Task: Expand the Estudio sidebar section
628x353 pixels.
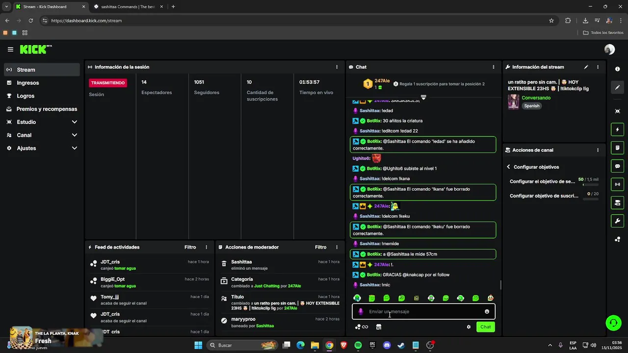Action: [x=42, y=122]
